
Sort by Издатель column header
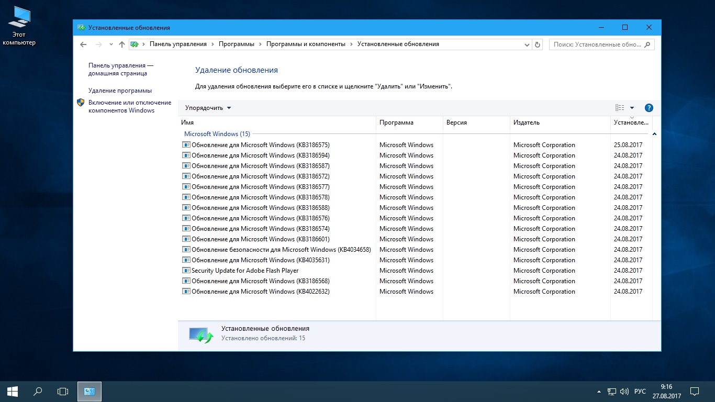pyautogui.click(x=560, y=122)
